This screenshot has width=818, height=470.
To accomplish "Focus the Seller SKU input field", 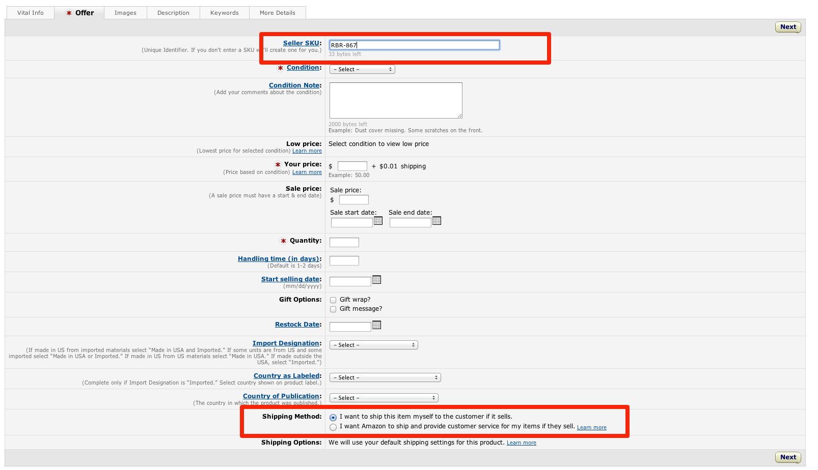I will (x=415, y=45).
